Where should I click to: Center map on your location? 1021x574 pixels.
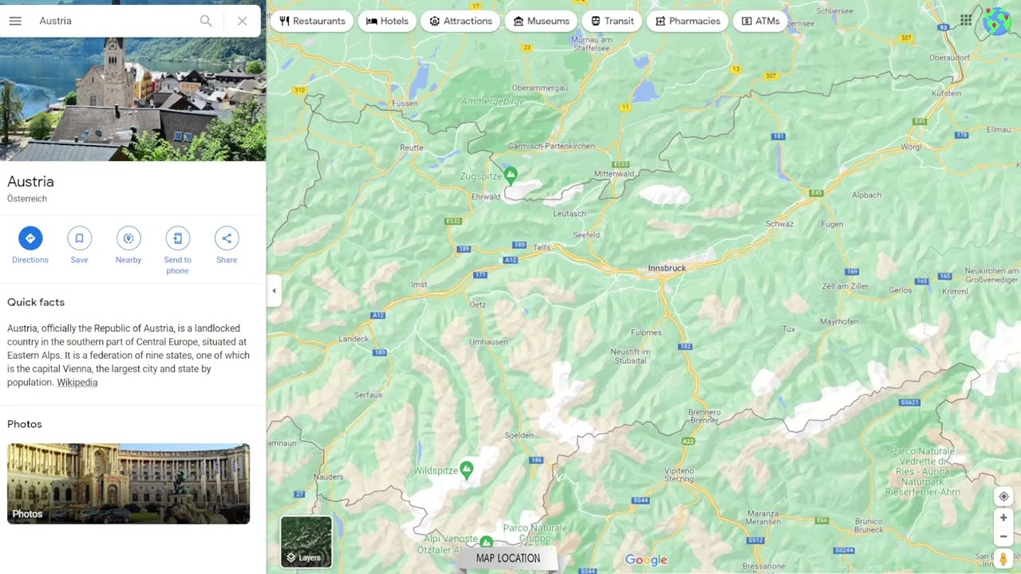[1003, 497]
